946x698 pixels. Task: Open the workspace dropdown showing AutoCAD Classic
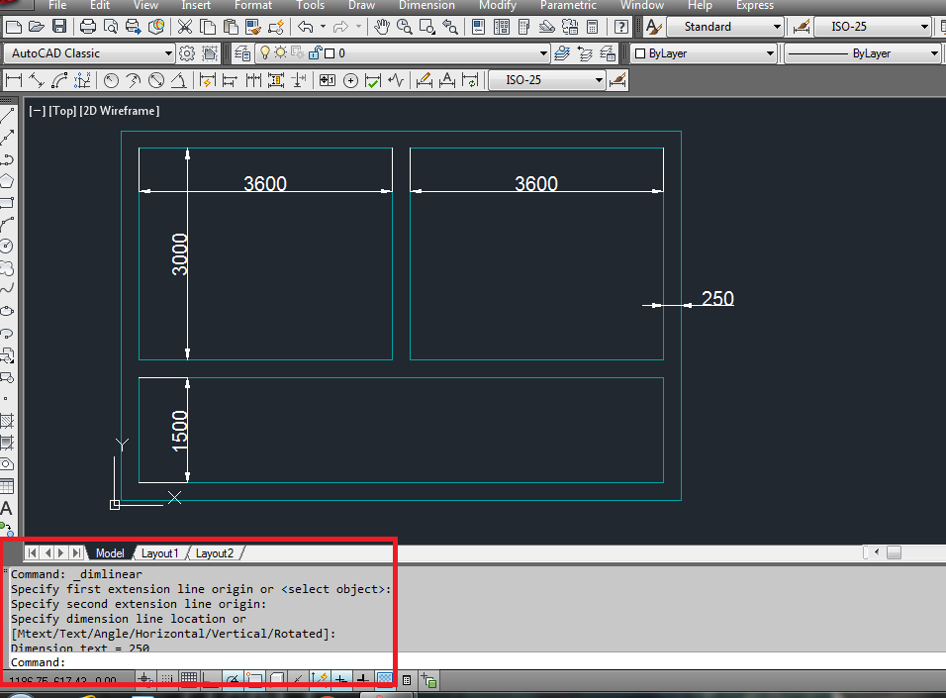(166, 52)
